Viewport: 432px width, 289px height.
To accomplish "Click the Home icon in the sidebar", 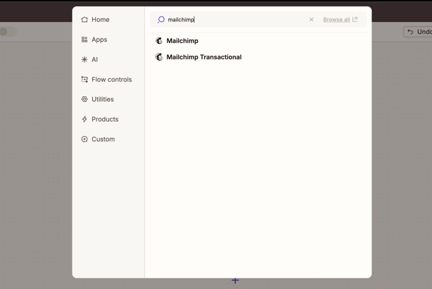I will (84, 20).
